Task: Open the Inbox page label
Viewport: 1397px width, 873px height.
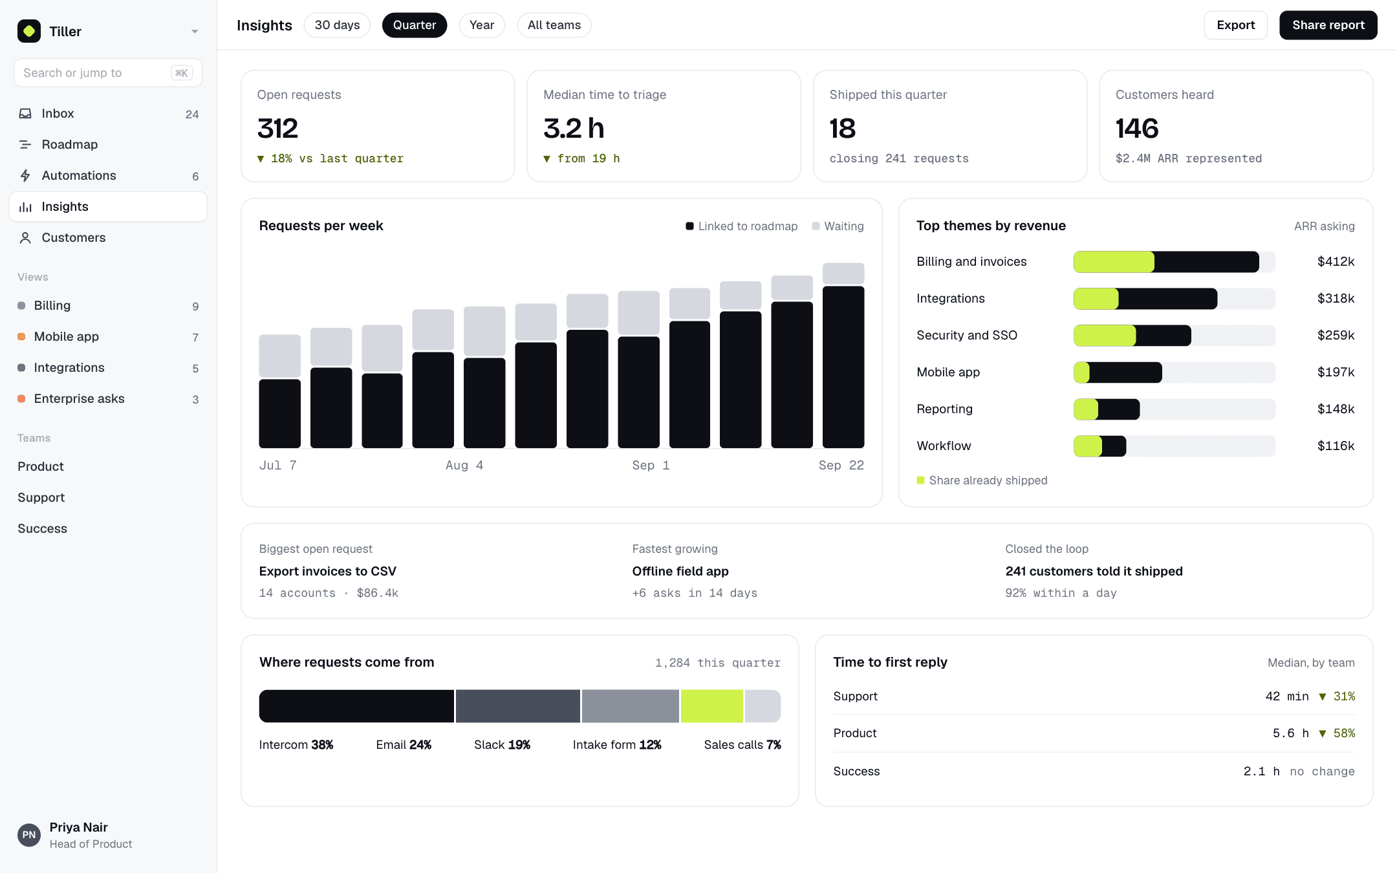Action: (58, 114)
